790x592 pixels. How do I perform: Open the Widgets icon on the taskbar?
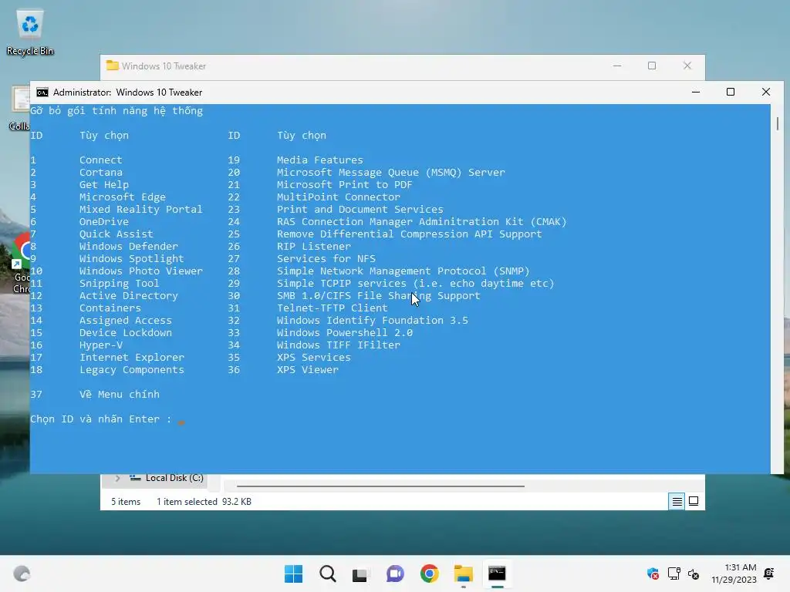[22, 573]
